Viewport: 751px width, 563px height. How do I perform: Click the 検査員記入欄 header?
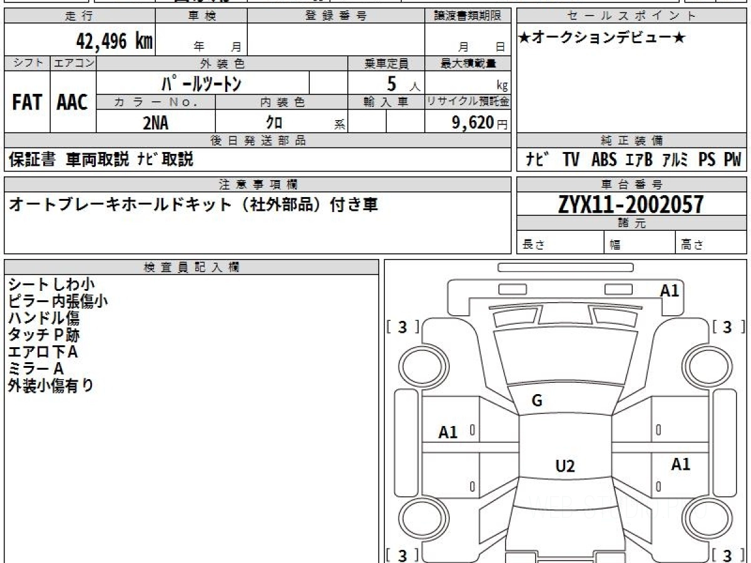click(192, 267)
